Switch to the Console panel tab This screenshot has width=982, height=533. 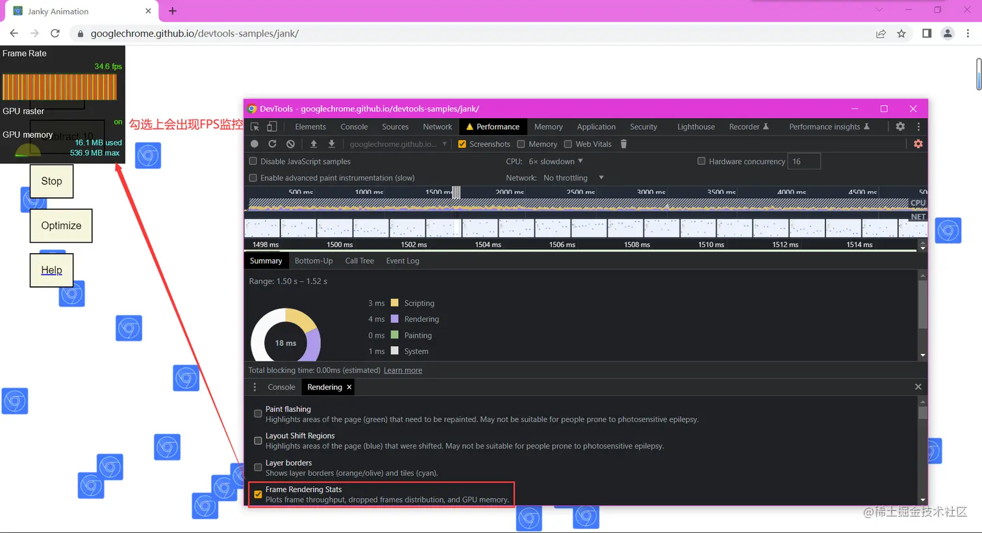pos(354,127)
